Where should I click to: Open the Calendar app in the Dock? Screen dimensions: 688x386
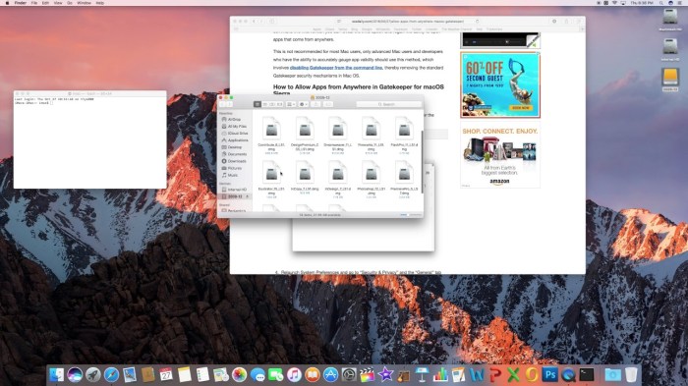[x=166, y=374]
